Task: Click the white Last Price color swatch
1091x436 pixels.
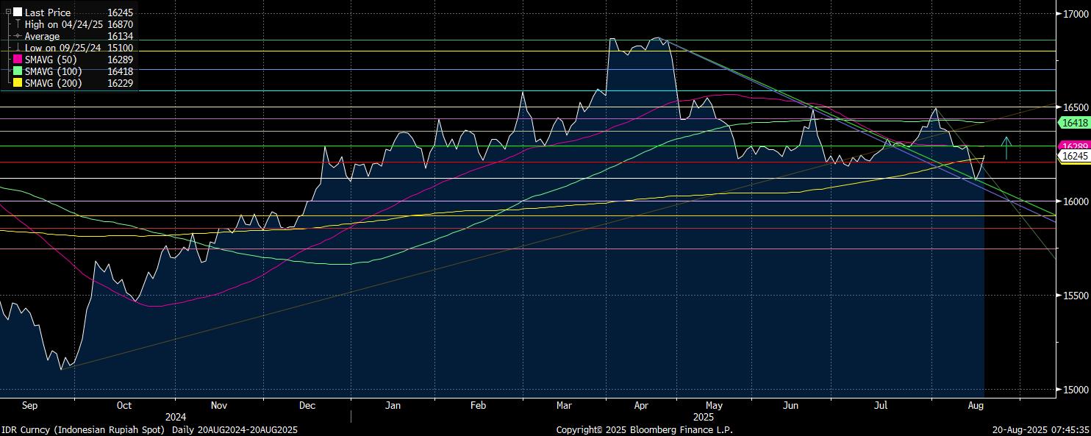Action: click(x=18, y=12)
